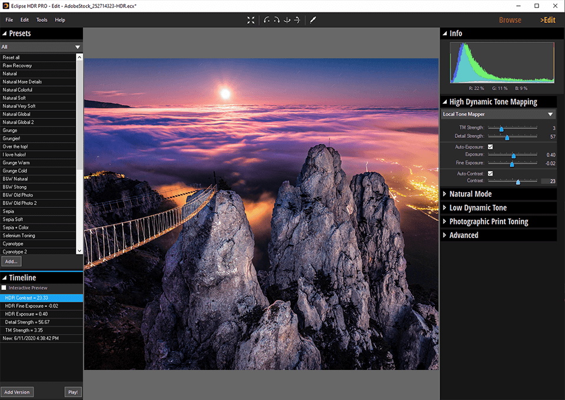This screenshot has width=565, height=400.
Task: Open the All presets category dropdown
Action: coord(41,47)
